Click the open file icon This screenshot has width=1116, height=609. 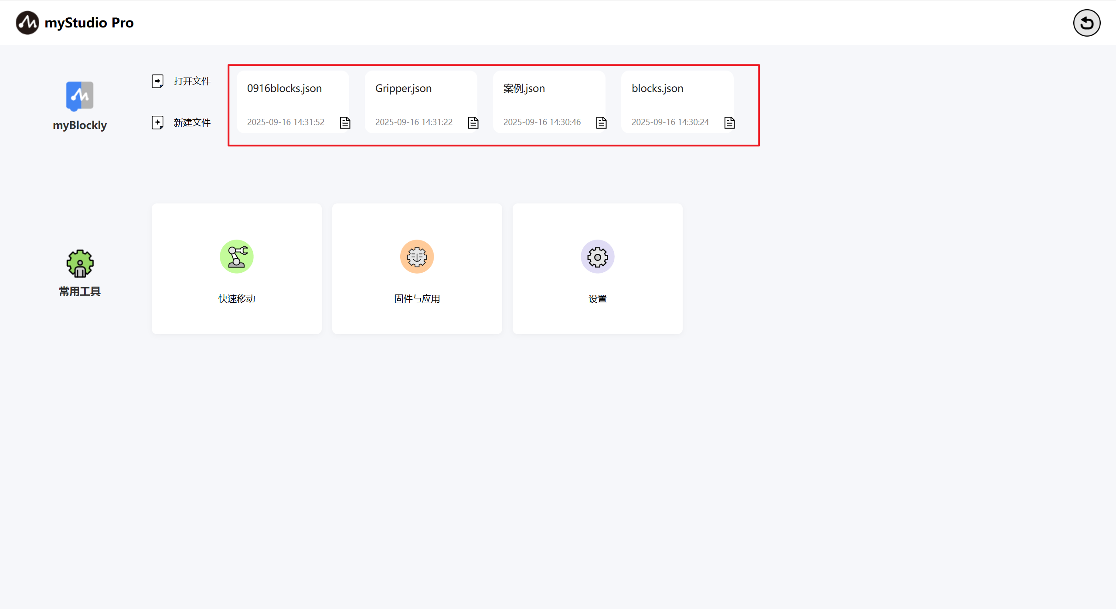(x=157, y=81)
